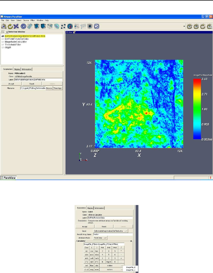Click the Cut filter cube icon
The image size is (213, 273).
point(43,26)
